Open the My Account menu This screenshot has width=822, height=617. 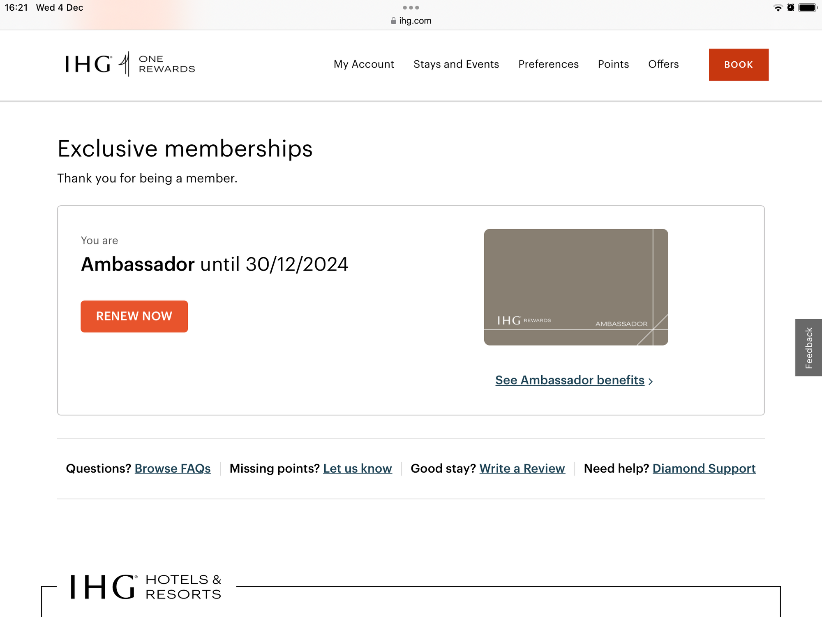364,64
